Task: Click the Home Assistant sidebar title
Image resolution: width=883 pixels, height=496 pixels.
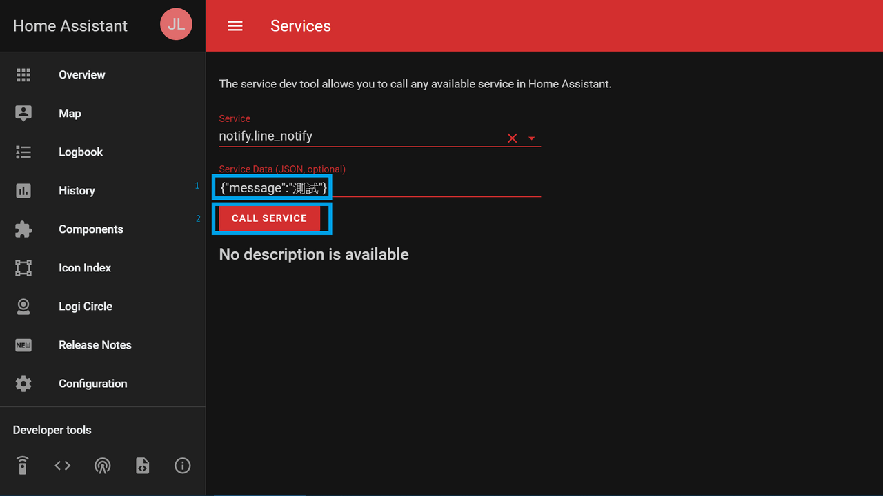Action: (x=70, y=26)
